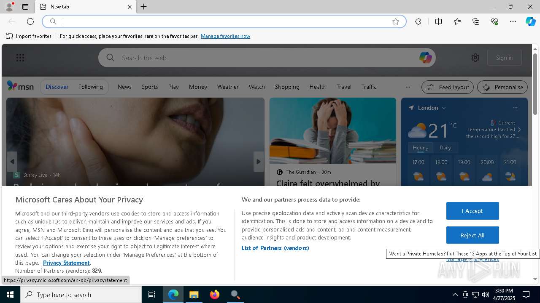The height and width of the screenshot is (303, 540).
Task: Open page settings gear icon
Action: click(x=475, y=58)
